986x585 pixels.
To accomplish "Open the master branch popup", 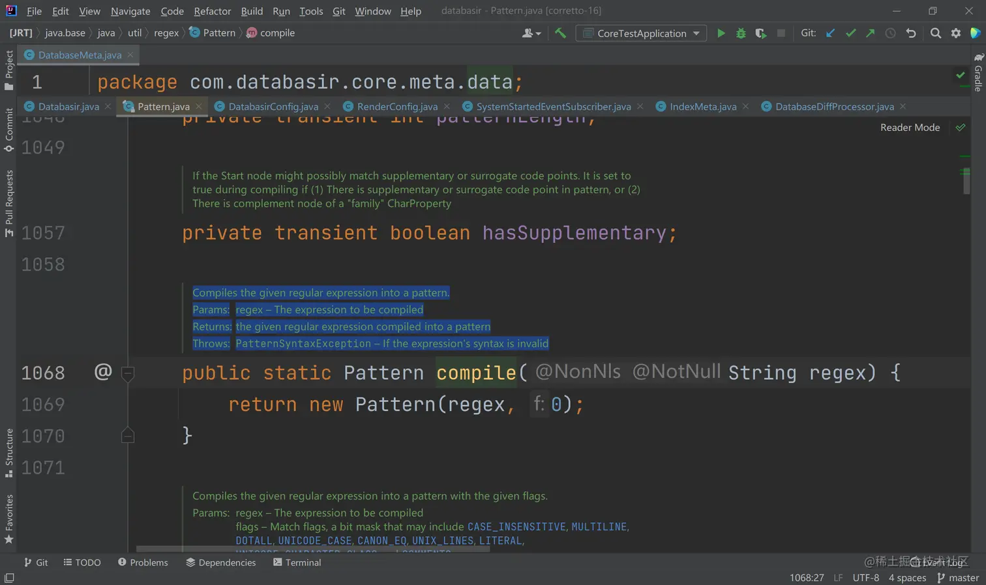I will [x=958, y=578].
